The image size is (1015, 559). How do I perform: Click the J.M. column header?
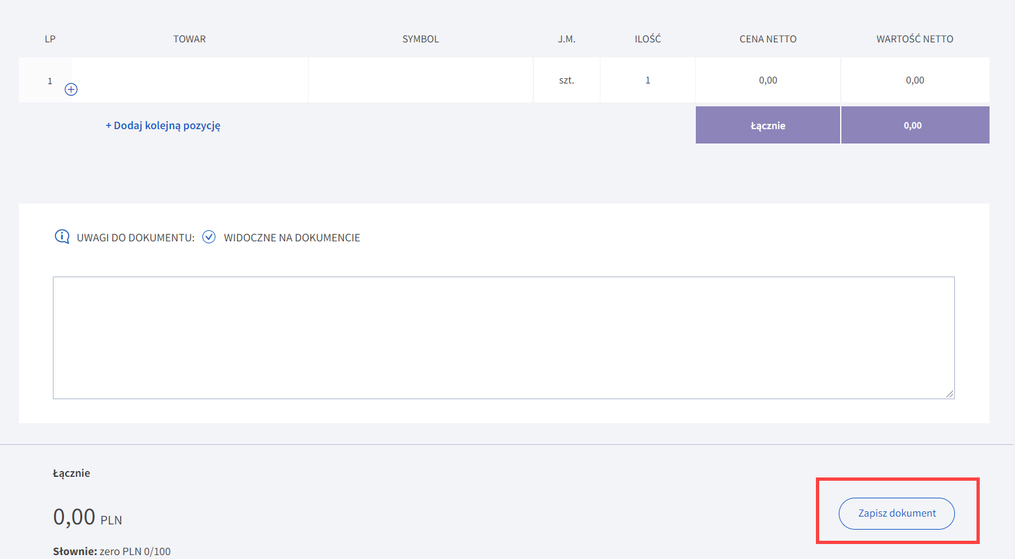pos(567,39)
